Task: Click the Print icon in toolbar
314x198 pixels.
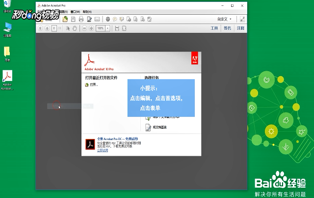Action: point(81,19)
